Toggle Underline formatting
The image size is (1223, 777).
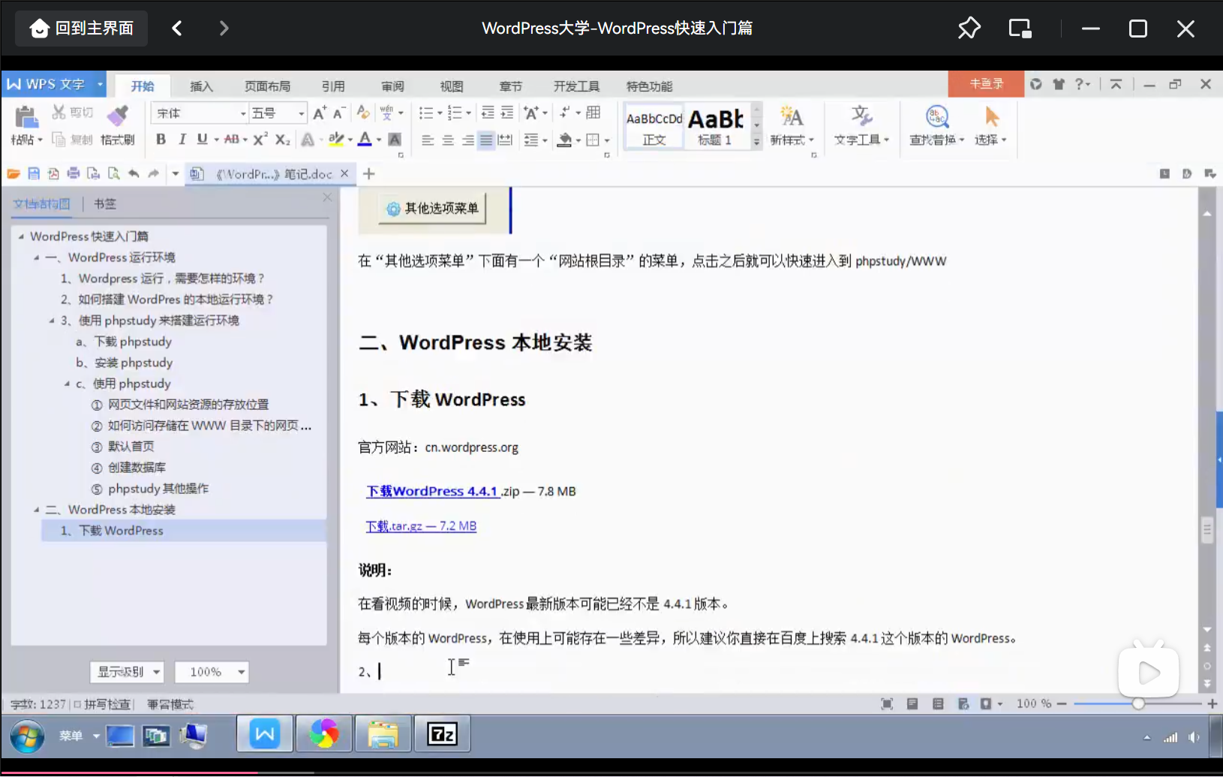202,139
